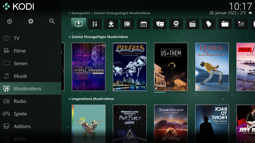The width and height of the screenshot is (255, 143).
Task: Open the years calendar category icon
Action: click(x=144, y=24)
